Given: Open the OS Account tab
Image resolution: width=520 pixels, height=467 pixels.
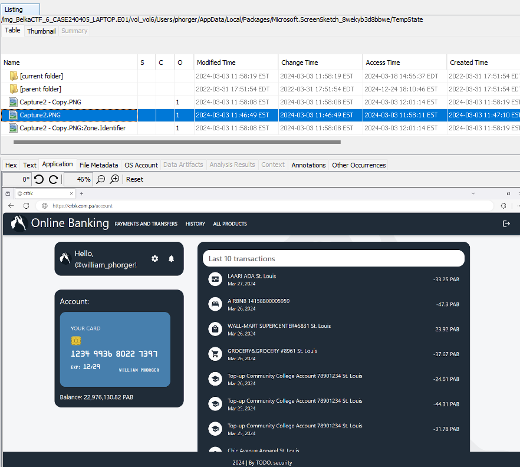Looking at the screenshot, I should [x=141, y=165].
